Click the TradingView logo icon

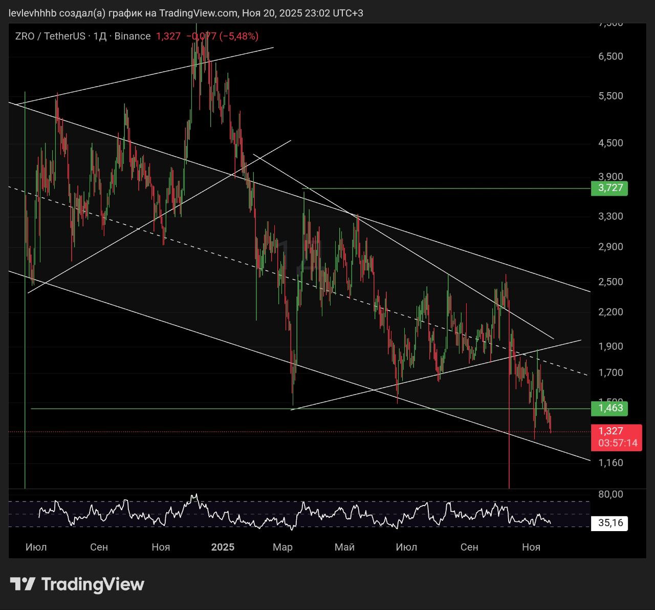click(23, 584)
